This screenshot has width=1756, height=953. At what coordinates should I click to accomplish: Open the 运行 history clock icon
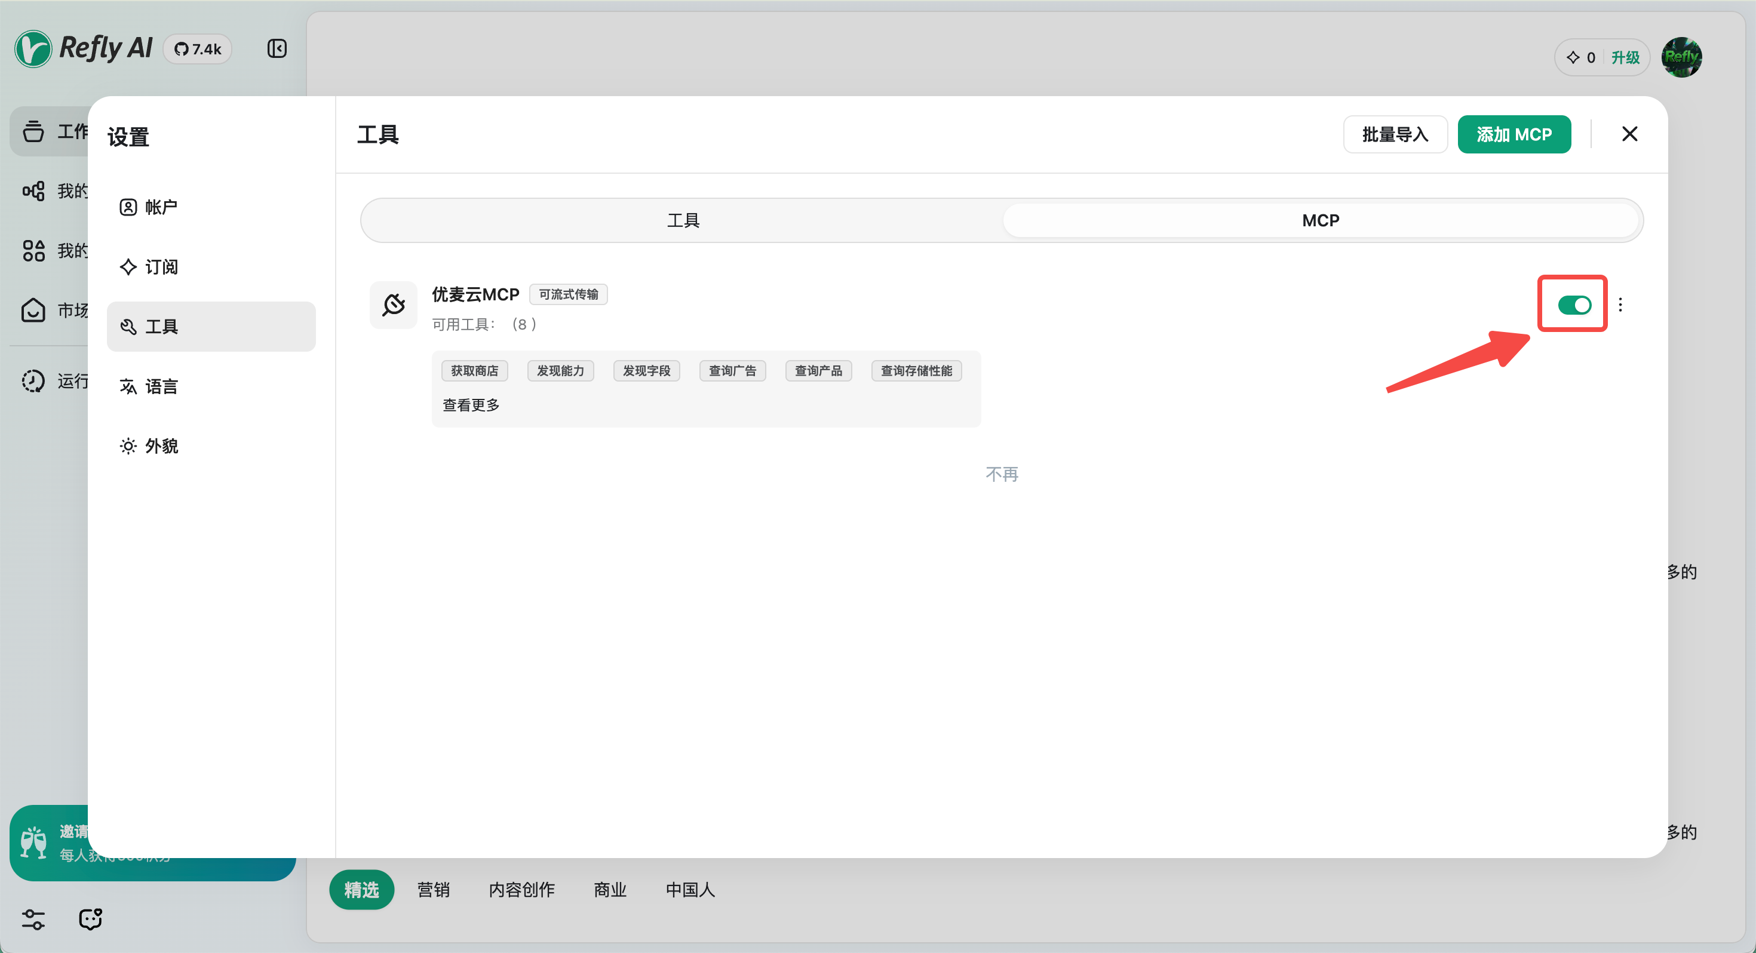point(33,381)
